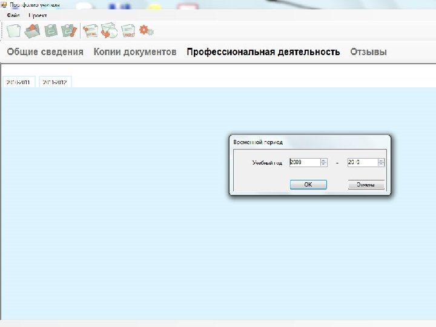This screenshot has height=327, width=436.
Task: Open the Файл menu
Action: [13, 15]
